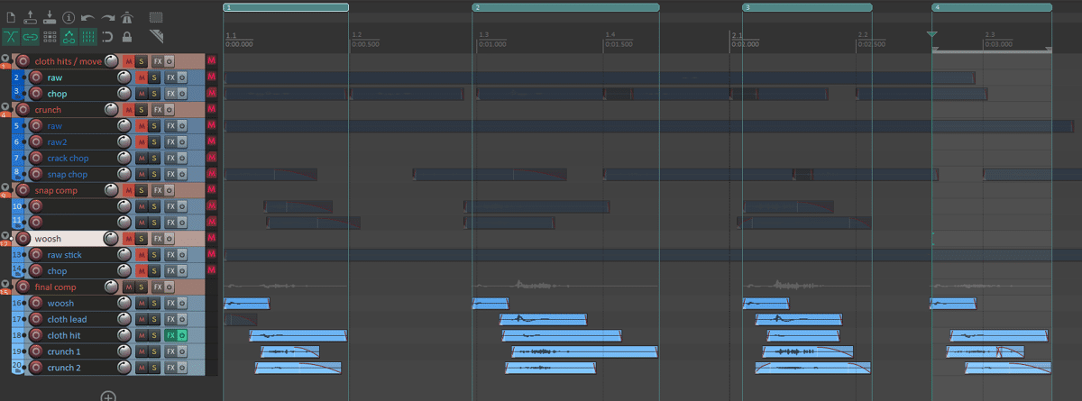Image resolution: width=1082 pixels, height=401 pixels.
Task: Toggle the metronome icon
Action: 127,17
